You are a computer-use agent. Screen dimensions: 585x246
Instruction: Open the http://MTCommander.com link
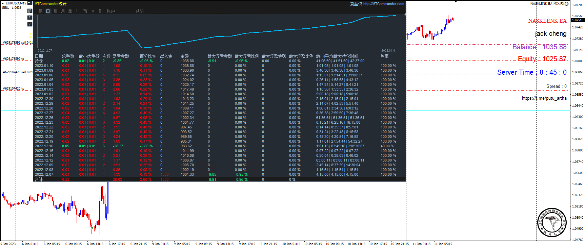click(383, 4)
